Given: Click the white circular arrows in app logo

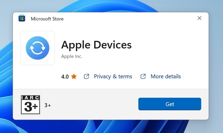Looking at the screenshot, I should pyautogui.click(x=38, y=48).
